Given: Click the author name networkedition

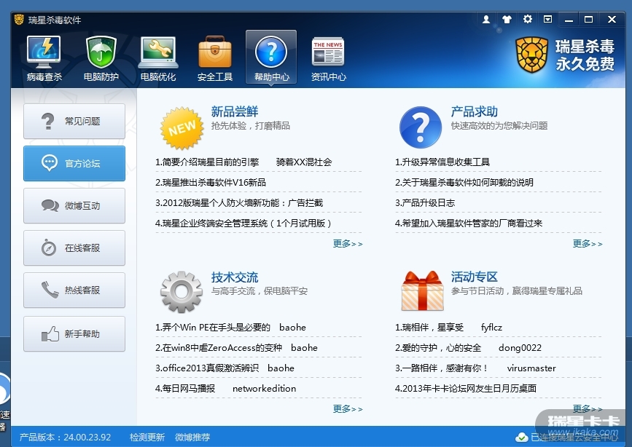Looking at the screenshot, I should coord(265,388).
